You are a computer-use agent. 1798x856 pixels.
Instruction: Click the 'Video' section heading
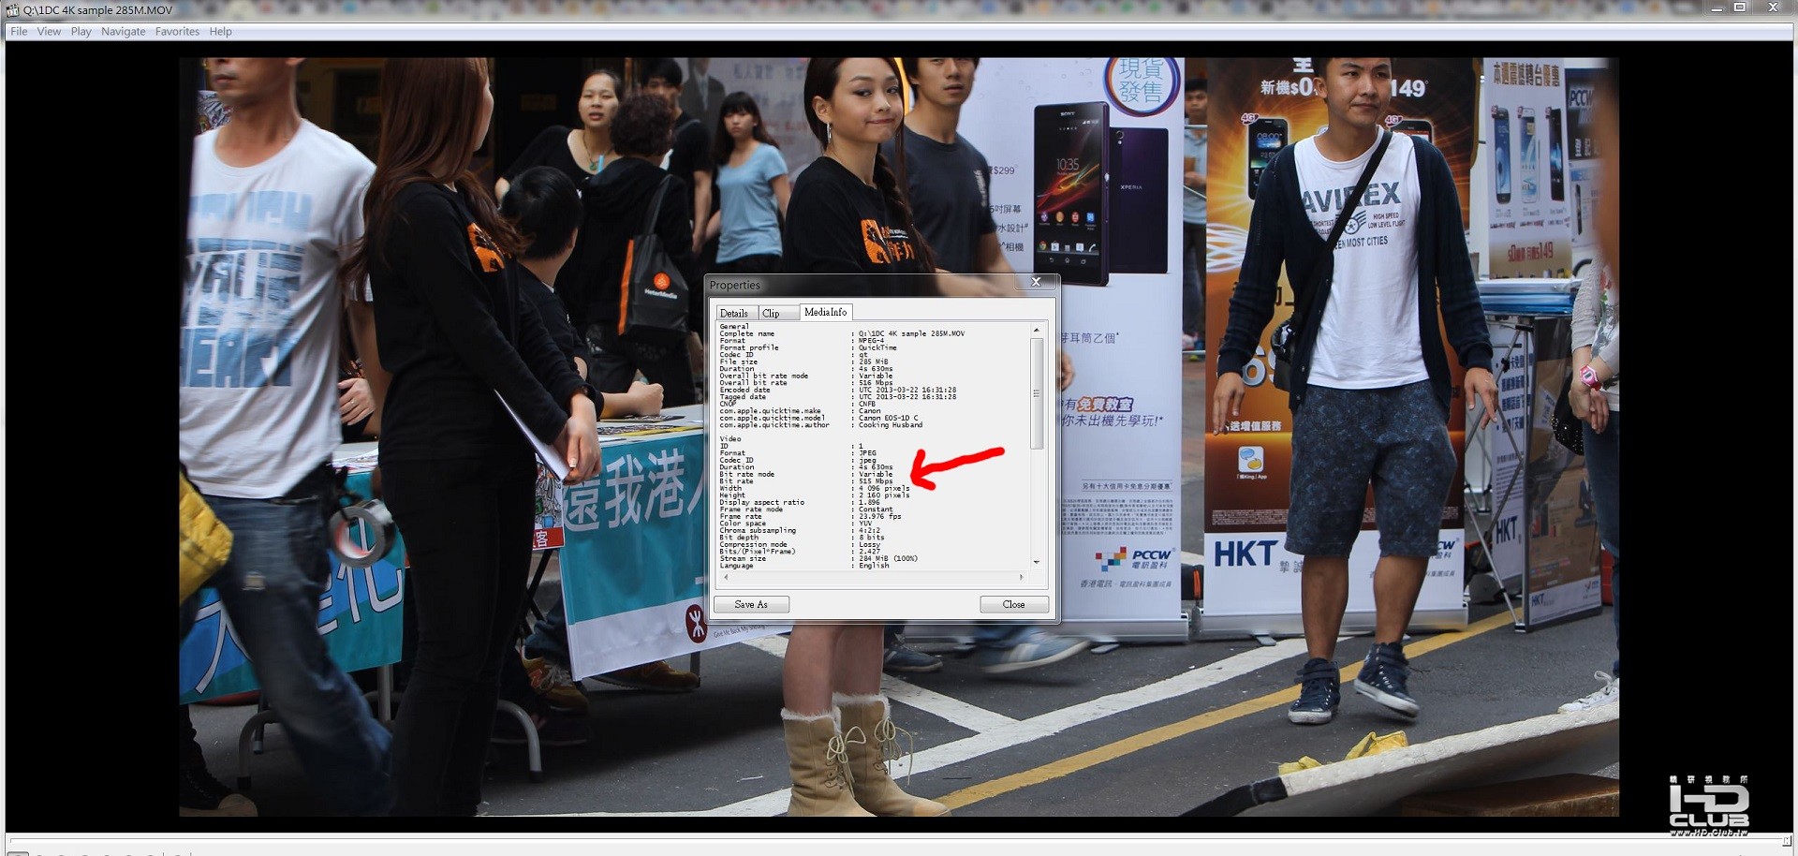coord(730,439)
